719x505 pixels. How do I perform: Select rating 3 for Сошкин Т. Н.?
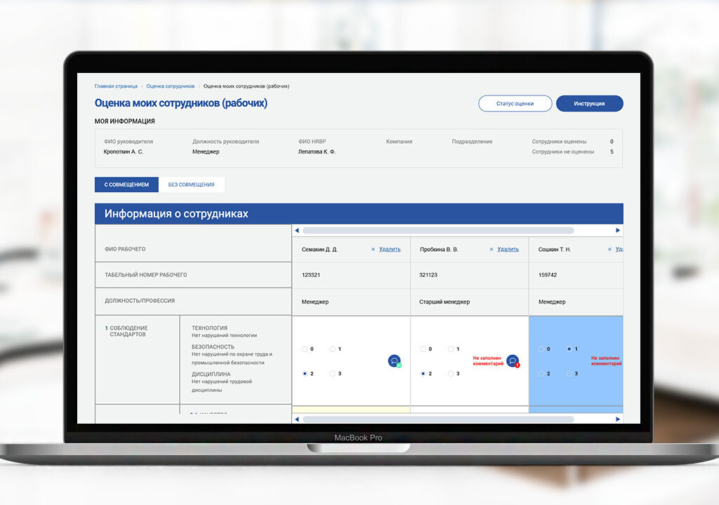point(569,373)
